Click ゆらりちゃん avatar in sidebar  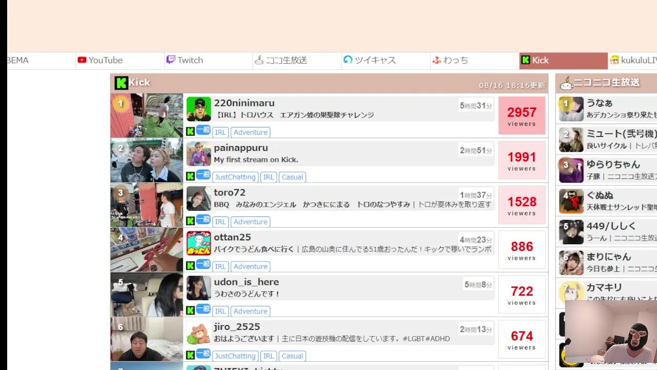pos(571,171)
